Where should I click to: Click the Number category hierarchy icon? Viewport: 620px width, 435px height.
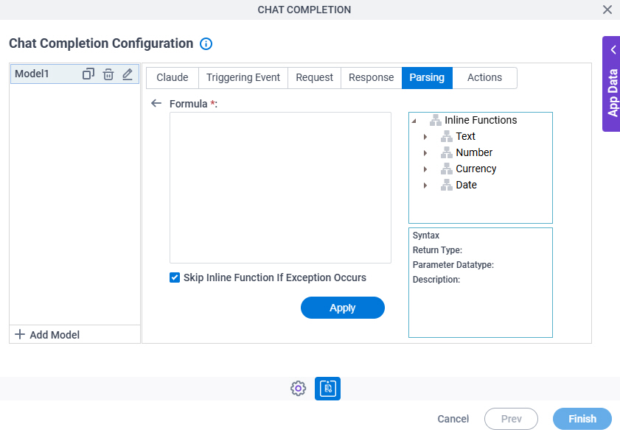pyautogui.click(x=447, y=152)
